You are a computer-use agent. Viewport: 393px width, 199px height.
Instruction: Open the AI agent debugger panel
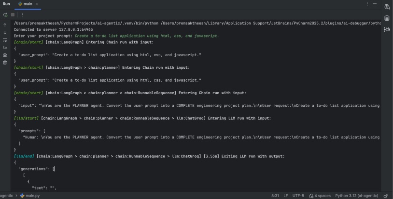[x=387, y=29]
